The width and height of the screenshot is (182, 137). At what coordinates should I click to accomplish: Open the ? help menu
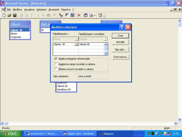(73, 10)
